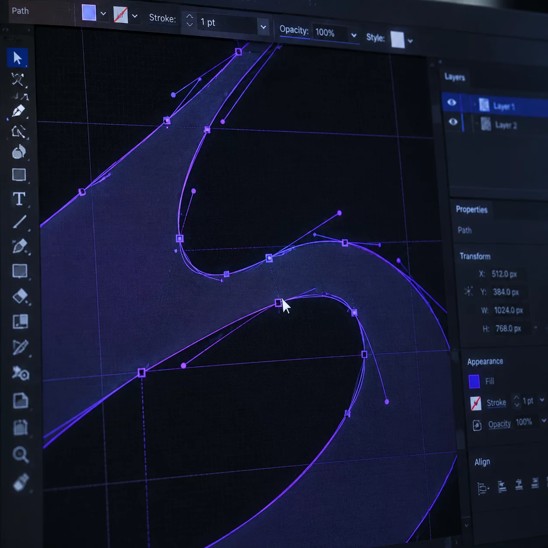Click the top bar fill color swatch
This screenshot has width=548, height=548.
pos(89,13)
